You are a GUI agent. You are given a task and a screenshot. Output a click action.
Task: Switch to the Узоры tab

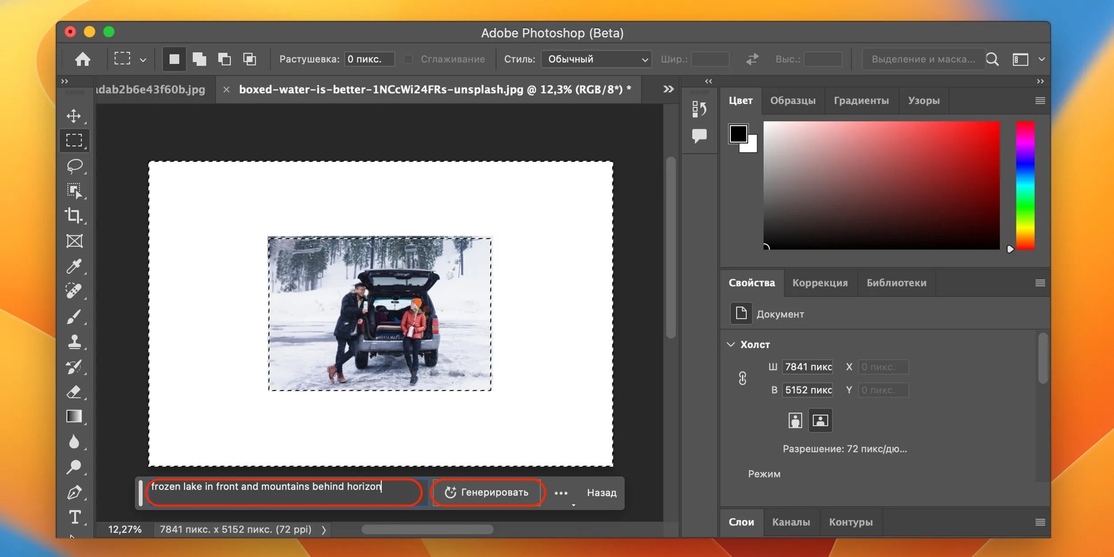[x=924, y=101]
